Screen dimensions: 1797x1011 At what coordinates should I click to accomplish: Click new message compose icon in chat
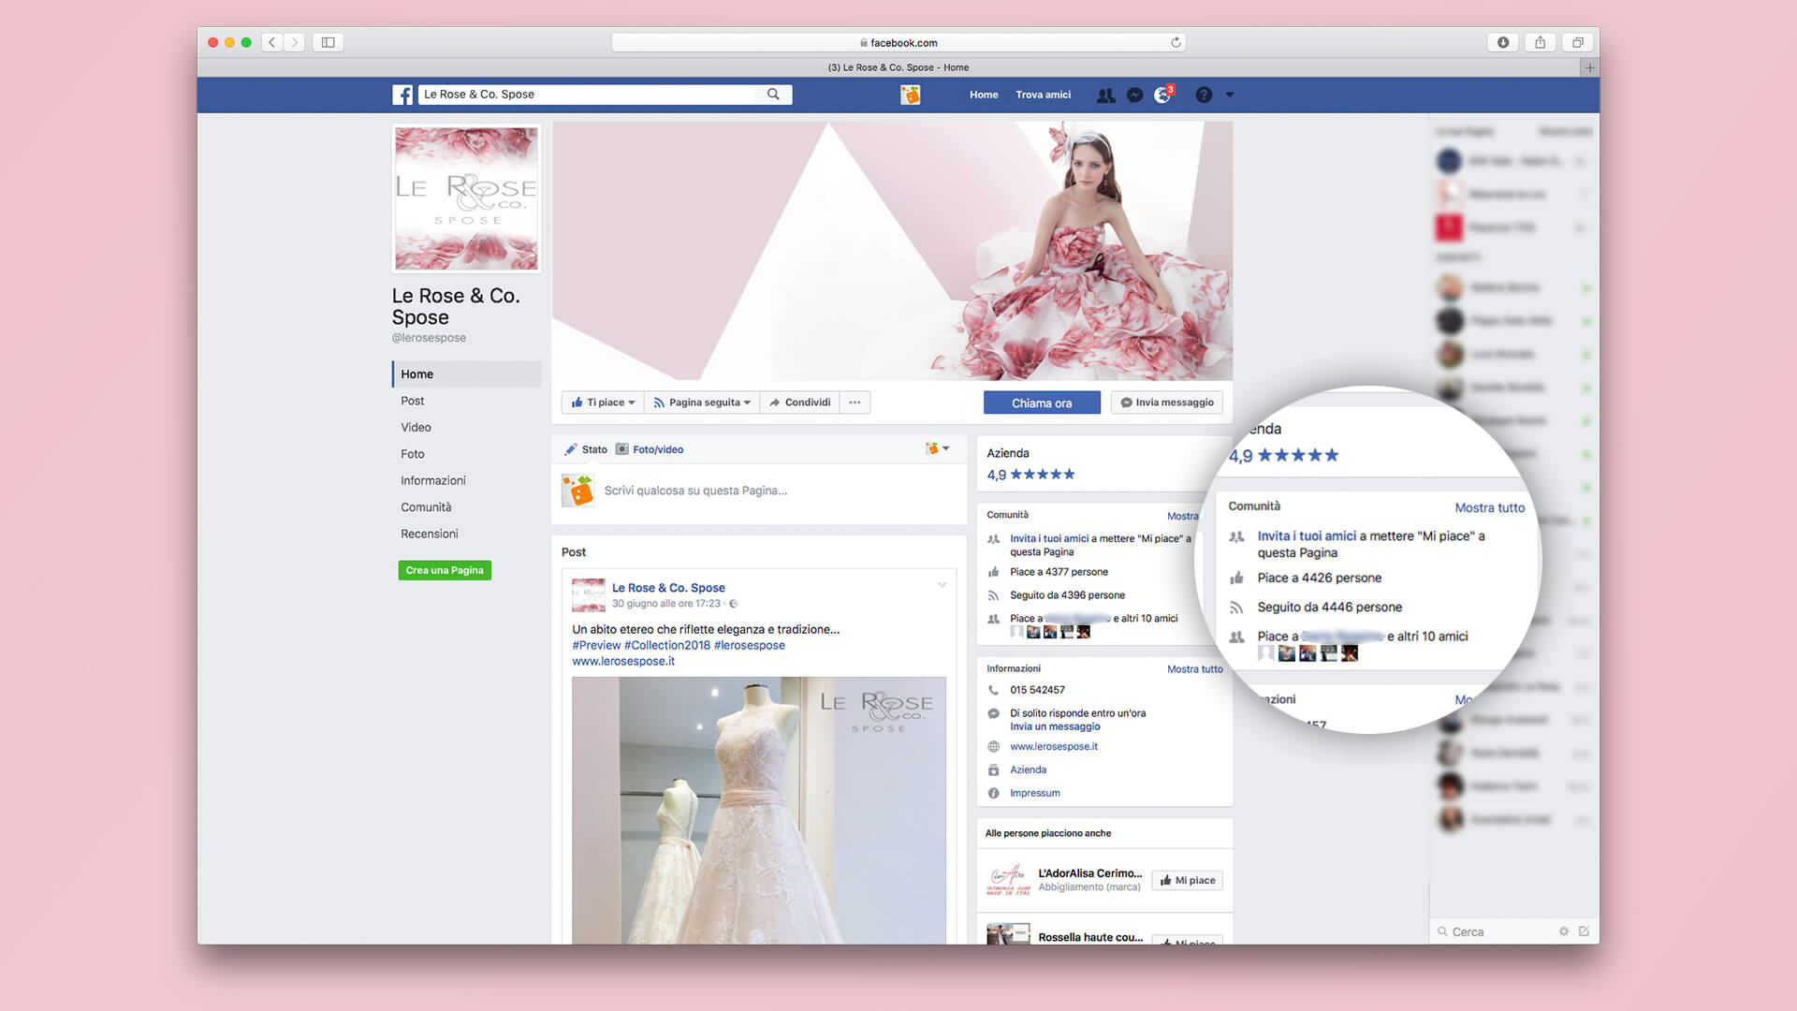click(x=1584, y=931)
